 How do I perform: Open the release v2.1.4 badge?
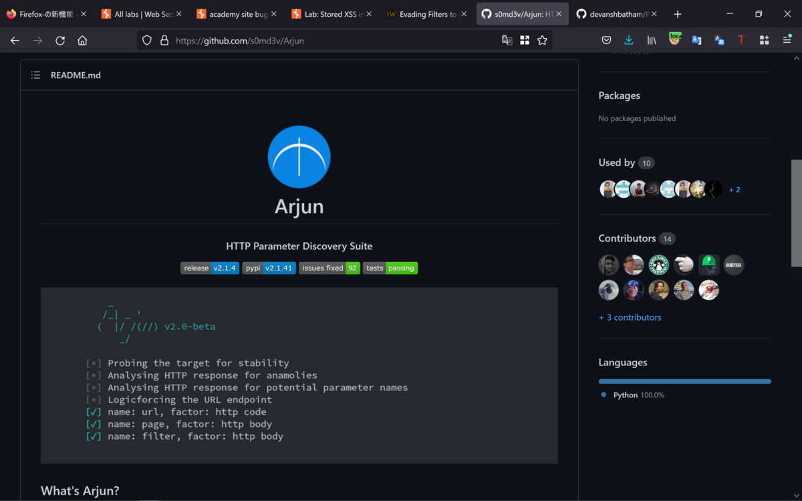pyautogui.click(x=210, y=268)
